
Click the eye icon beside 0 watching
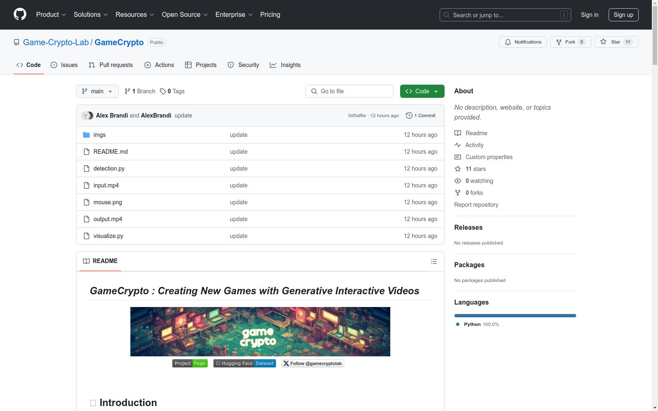click(x=458, y=181)
